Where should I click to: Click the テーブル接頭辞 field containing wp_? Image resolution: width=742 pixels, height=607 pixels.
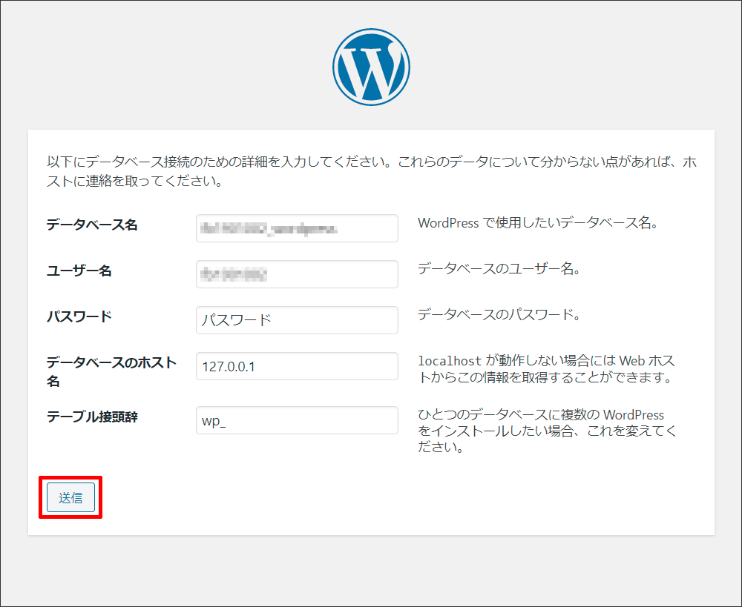pyautogui.click(x=297, y=420)
